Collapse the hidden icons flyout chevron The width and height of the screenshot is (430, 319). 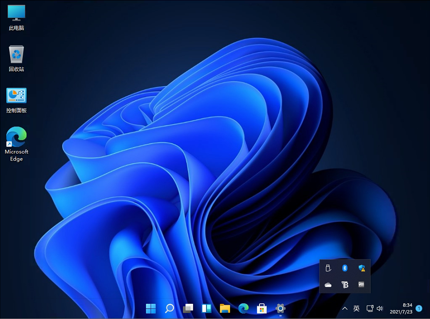(345, 309)
